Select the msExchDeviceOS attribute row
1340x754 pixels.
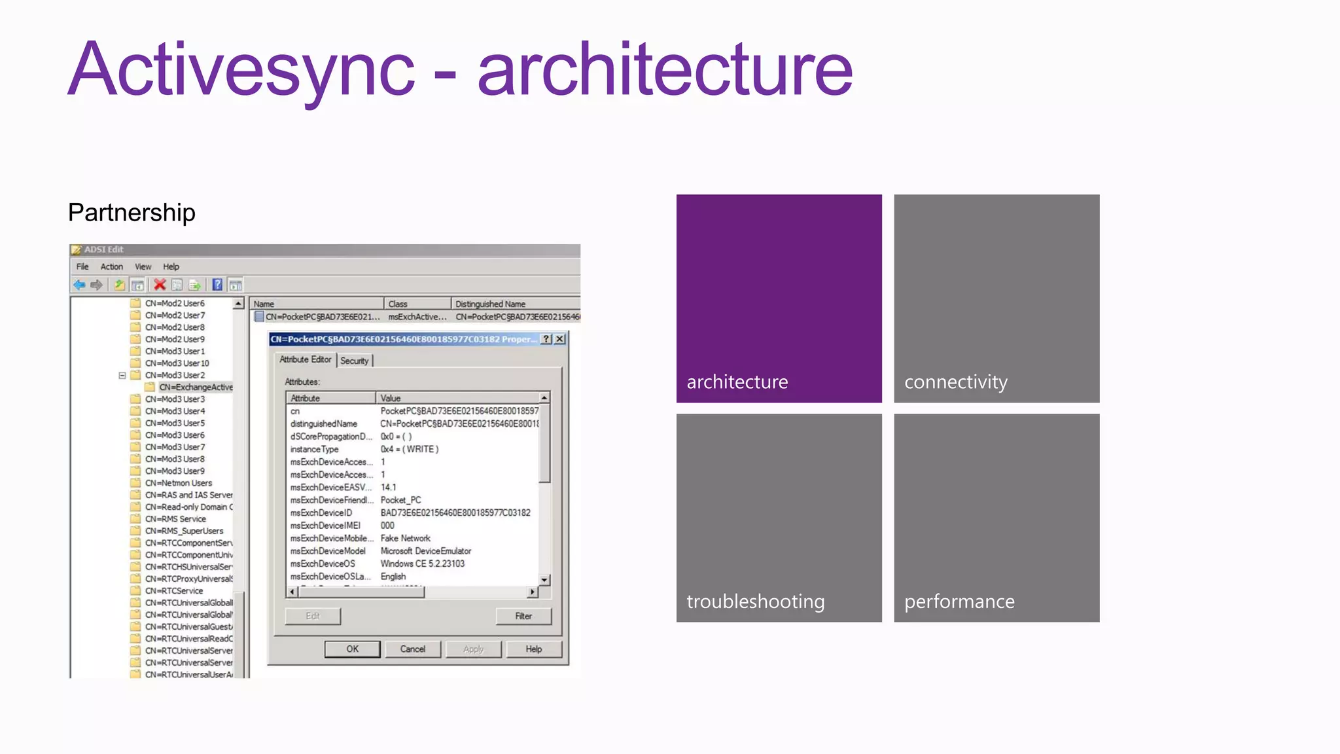413,564
